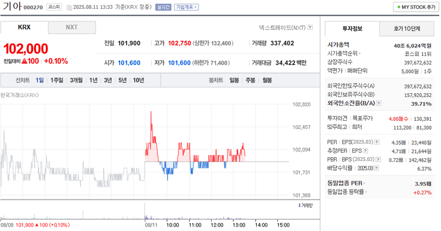The width and height of the screenshot is (441, 231).
Task: Click the 목표주가 value 130,391
Action: (x=423, y=119)
